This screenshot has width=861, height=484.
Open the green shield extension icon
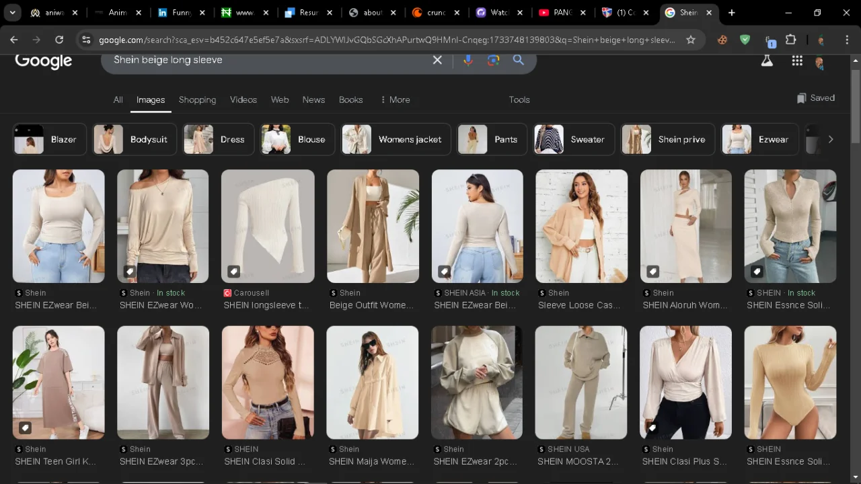(745, 40)
